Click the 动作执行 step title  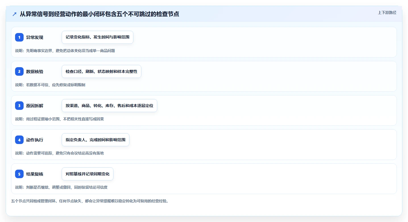tap(35, 140)
